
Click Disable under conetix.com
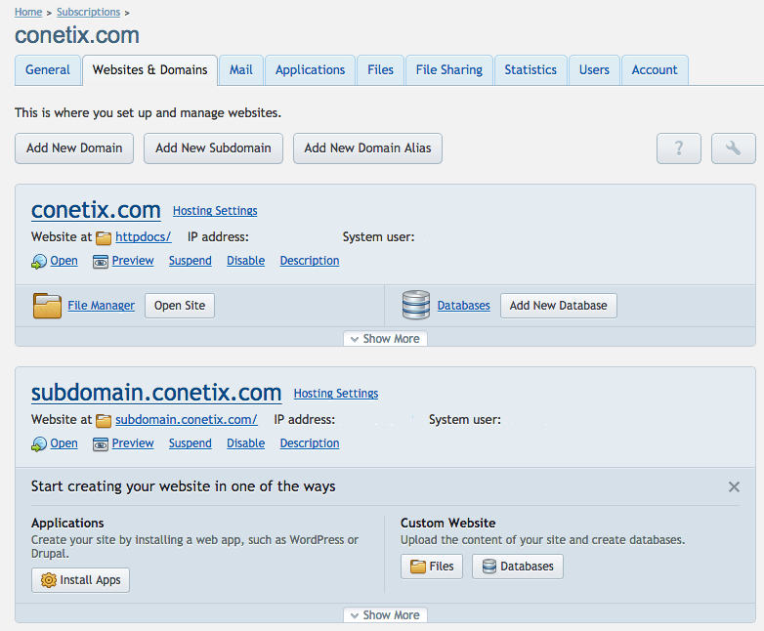(245, 261)
